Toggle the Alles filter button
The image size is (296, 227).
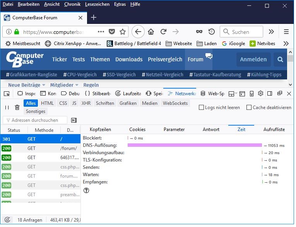tap(31, 103)
